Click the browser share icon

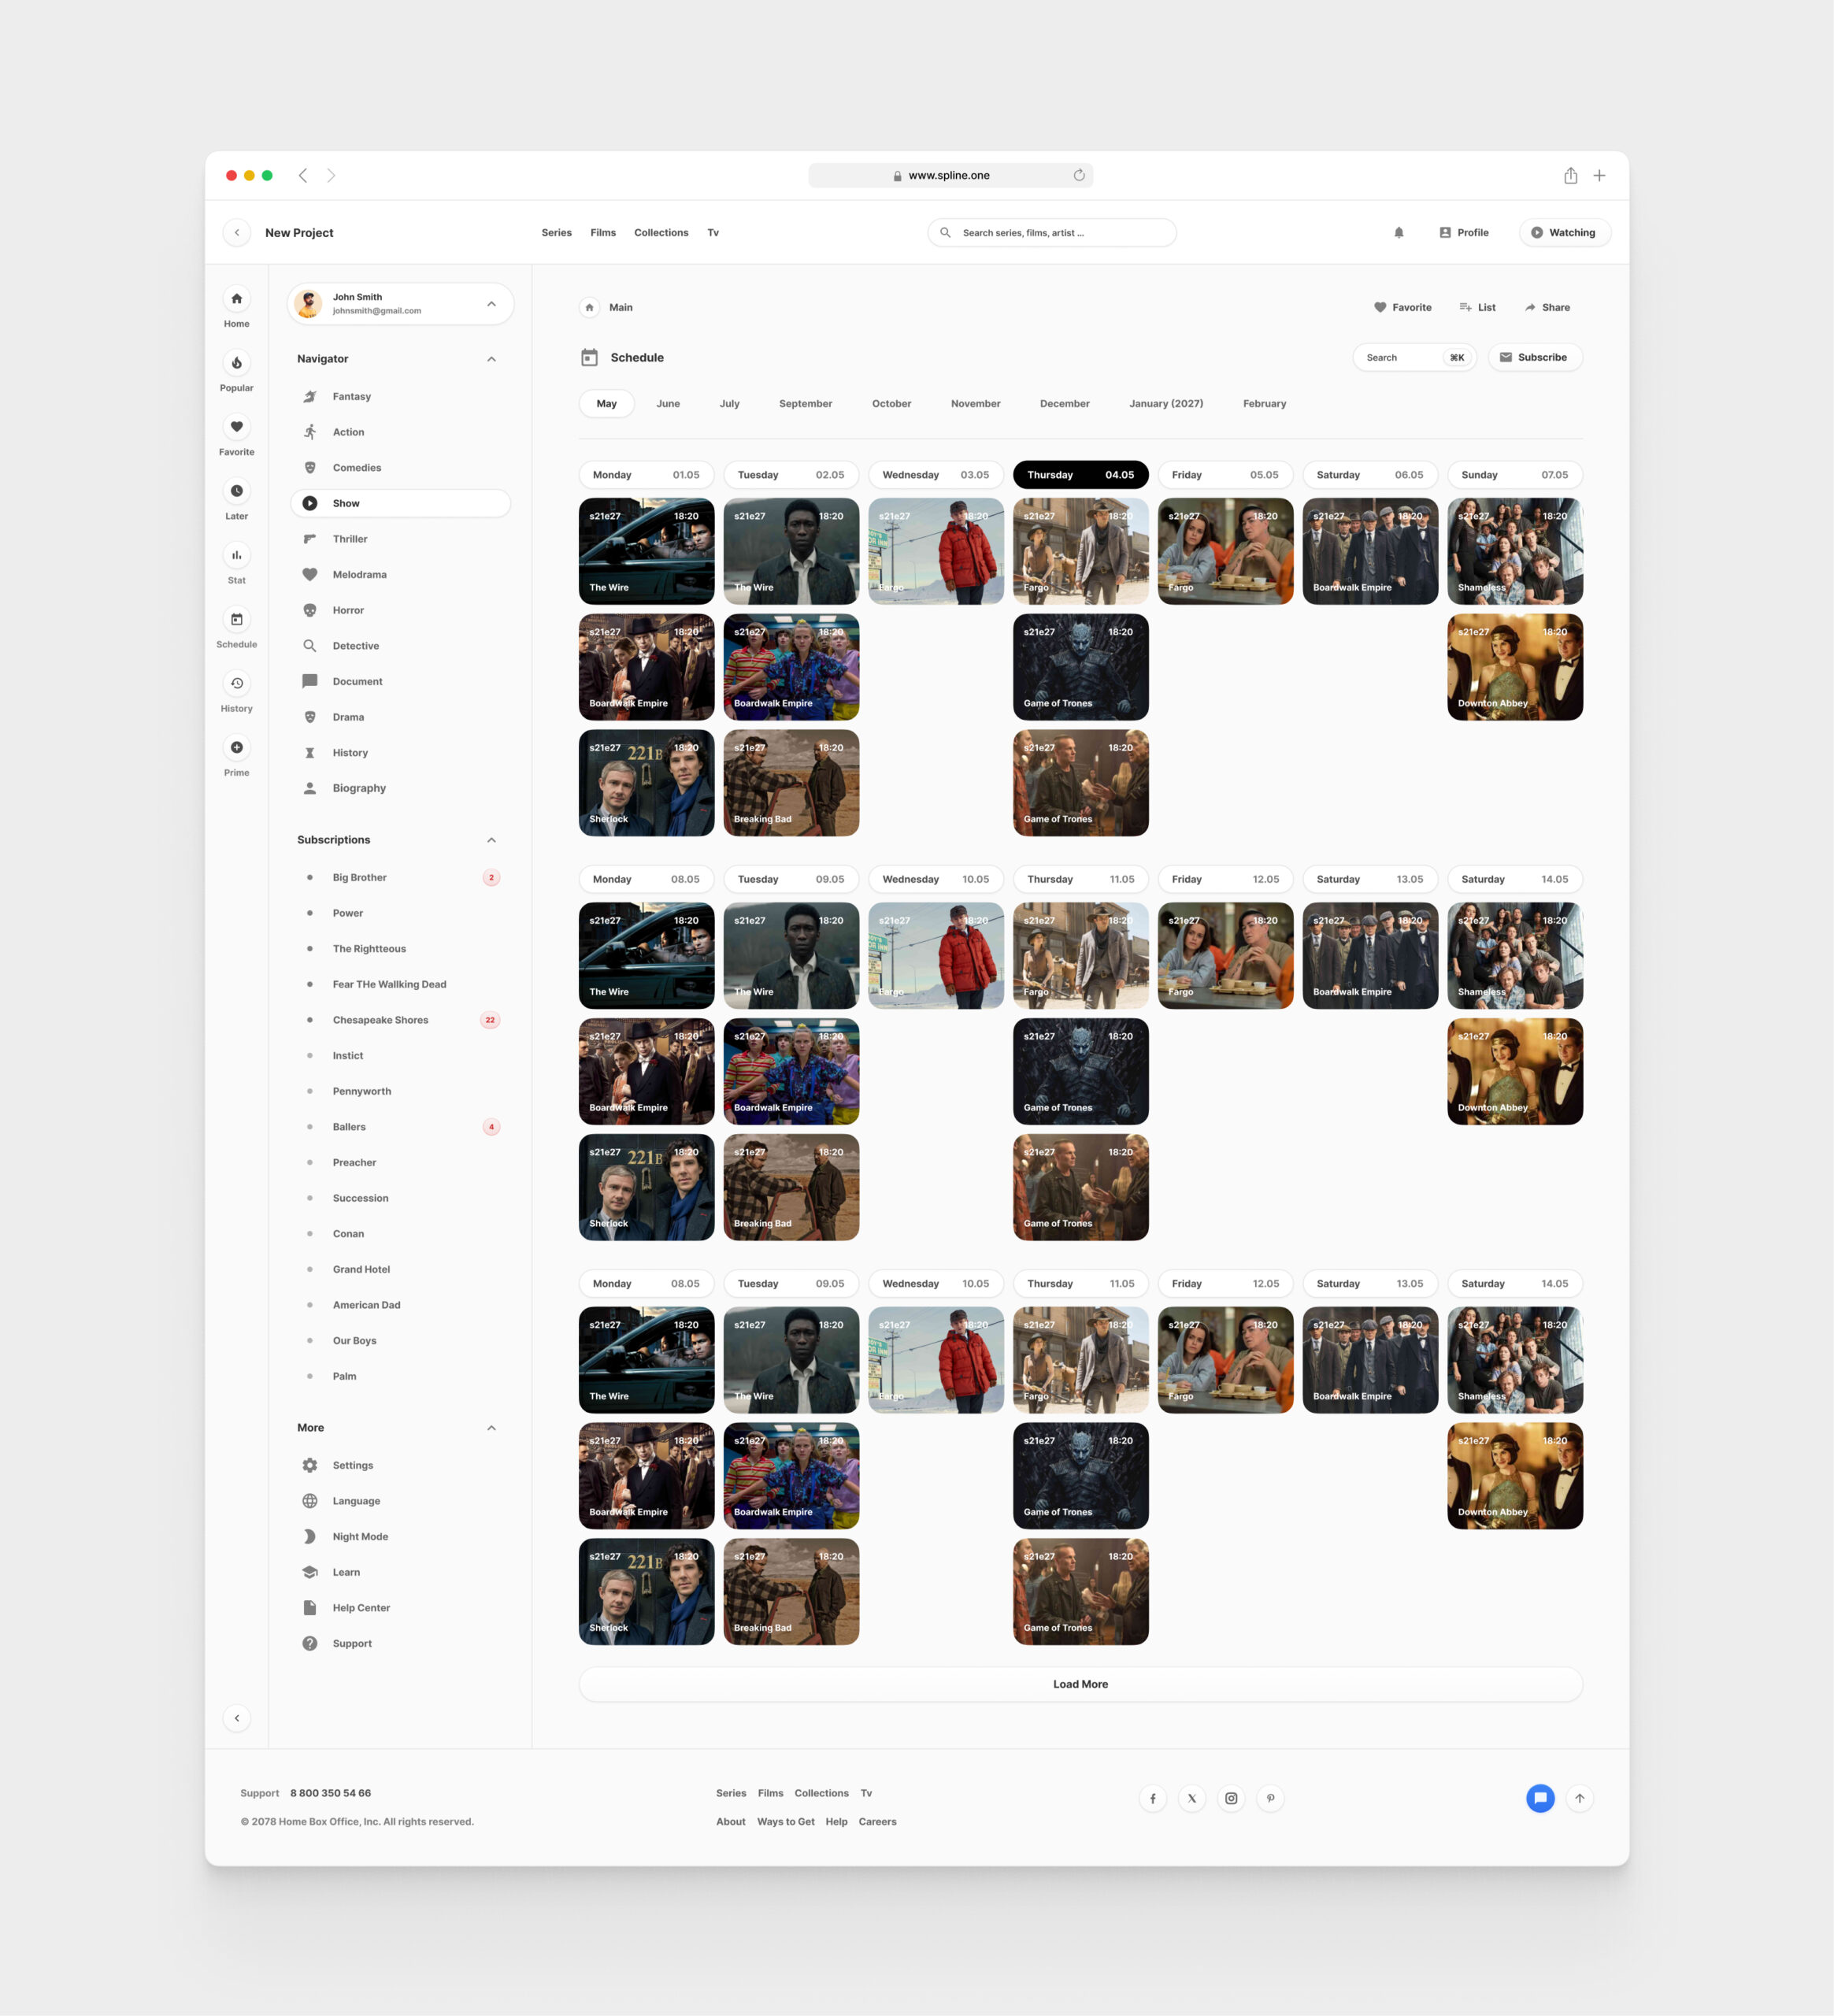click(1570, 175)
